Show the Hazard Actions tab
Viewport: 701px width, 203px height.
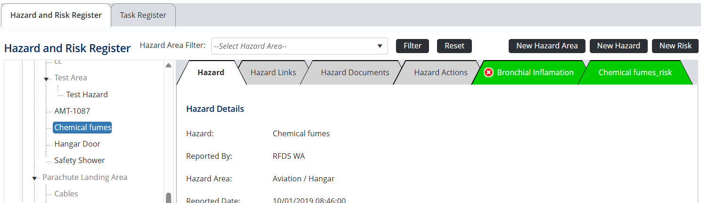(440, 72)
